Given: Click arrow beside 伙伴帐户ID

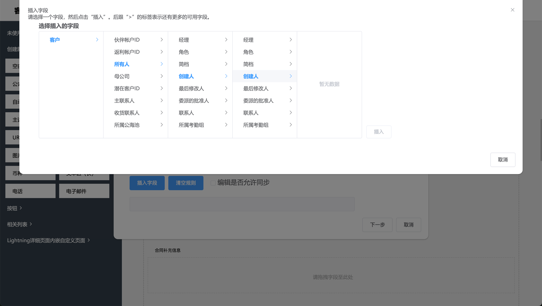Looking at the screenshot, I should [x=162, y=40].
